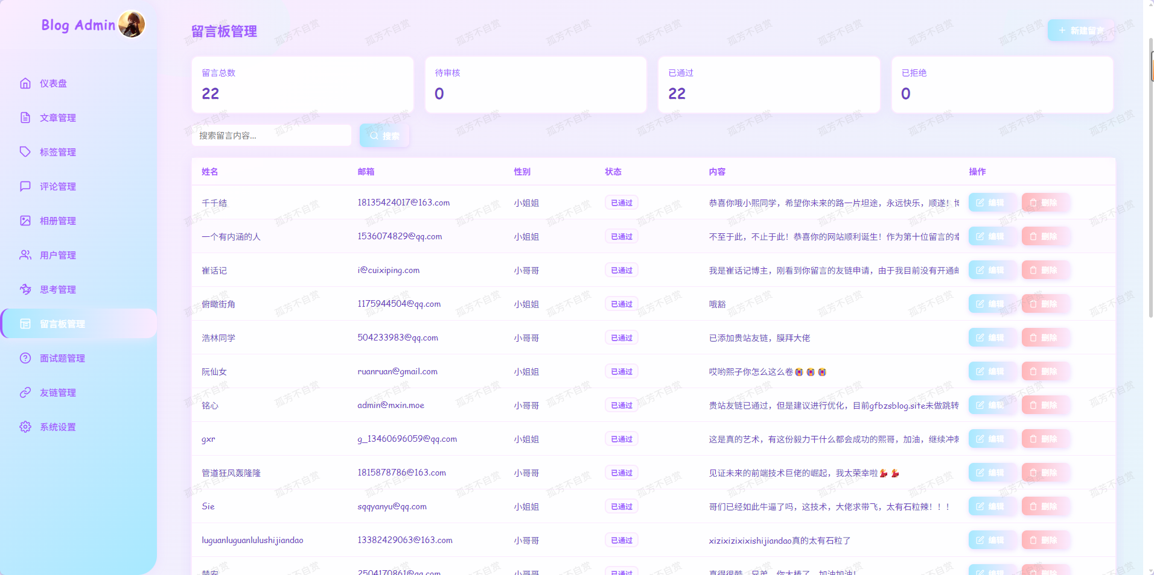Click the album management image icon
This screenshot has width=1154, height=575.
point(25,221)
